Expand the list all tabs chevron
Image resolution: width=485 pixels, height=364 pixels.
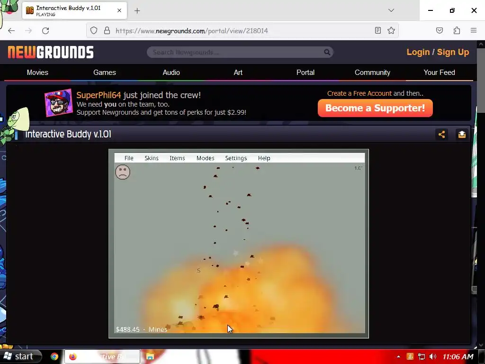coord(391,10)
